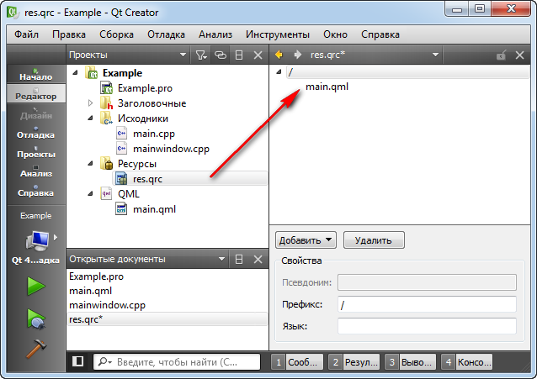Open the Дизайн mode
The height and width of the screenshot is (379, 537).
coord(36,113)
